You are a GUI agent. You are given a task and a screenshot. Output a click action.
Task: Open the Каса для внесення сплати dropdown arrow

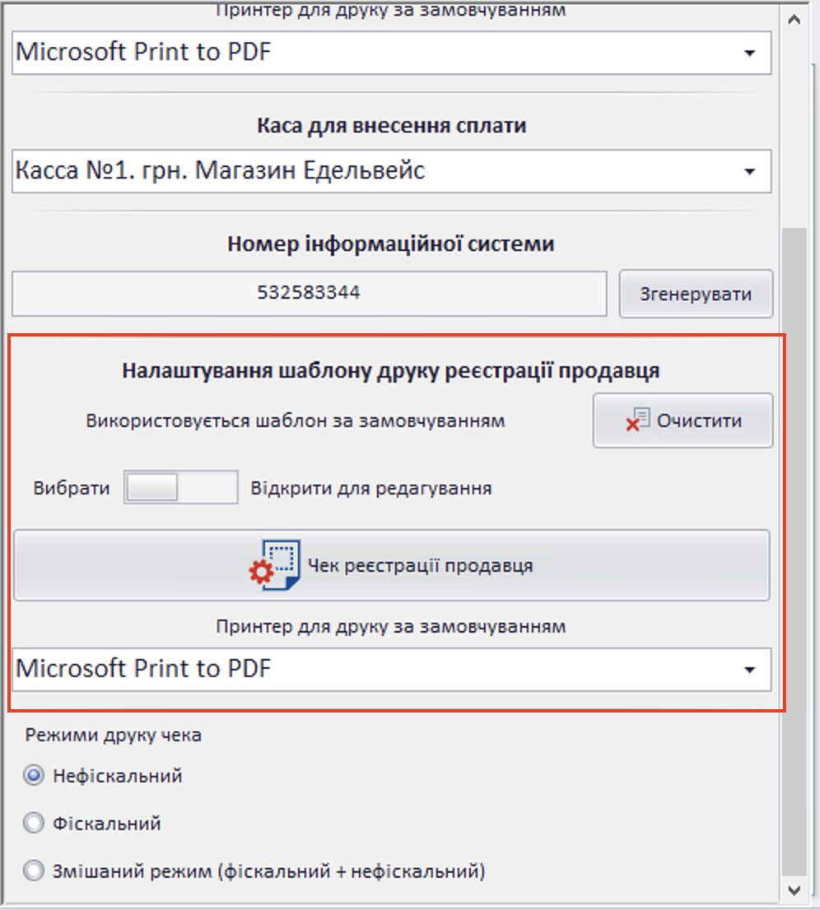tap(749, 172)
